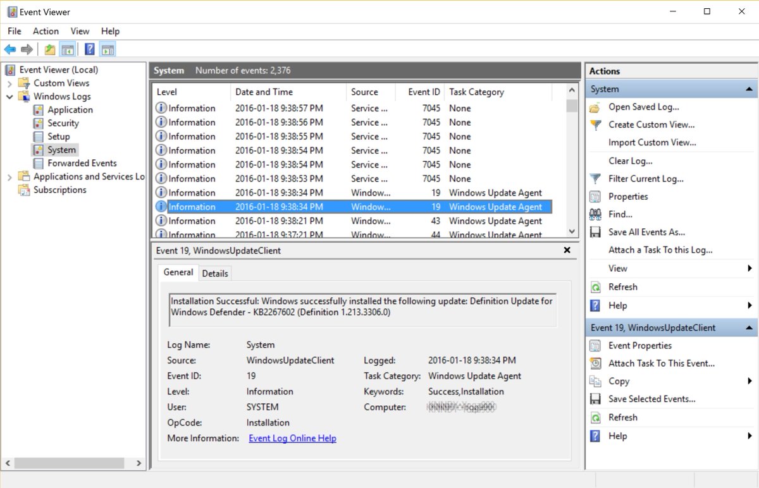Click the Help toolbar icon
This screenshot has width=759, height=488.
[x=89, y=49]
